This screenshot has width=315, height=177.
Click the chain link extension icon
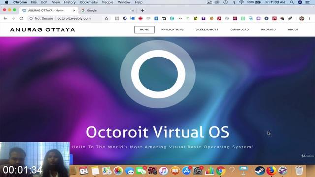(x=227, y=19)
